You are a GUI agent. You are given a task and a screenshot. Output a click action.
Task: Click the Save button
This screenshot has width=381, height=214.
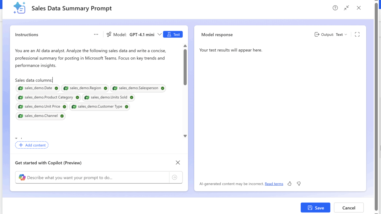[x=316, y=208]
